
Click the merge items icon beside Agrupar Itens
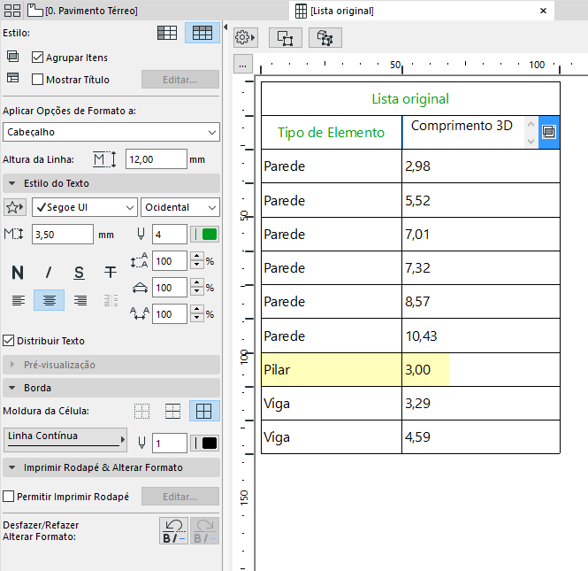click(12, 57)
